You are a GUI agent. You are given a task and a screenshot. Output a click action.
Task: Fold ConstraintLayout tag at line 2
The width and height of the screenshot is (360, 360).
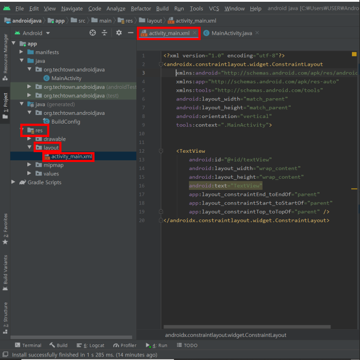tap(161, 64)
